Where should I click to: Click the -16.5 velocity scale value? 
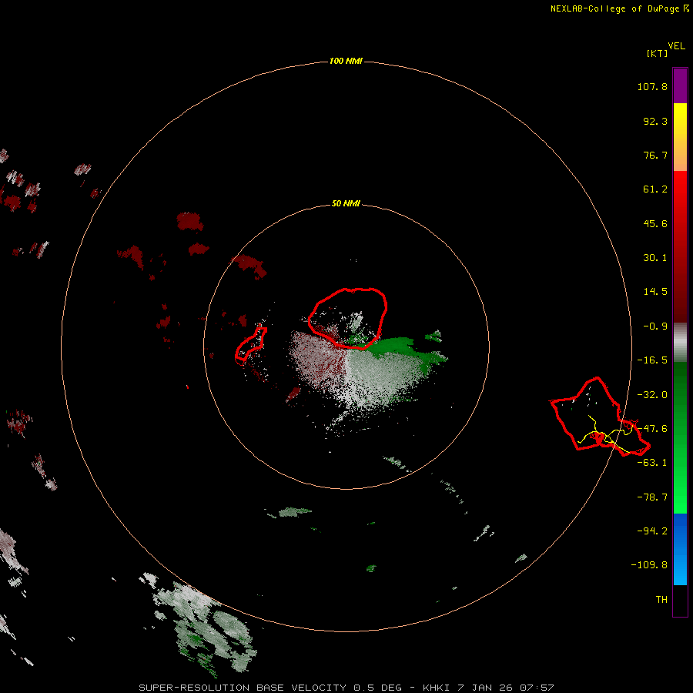click(652, 360)
